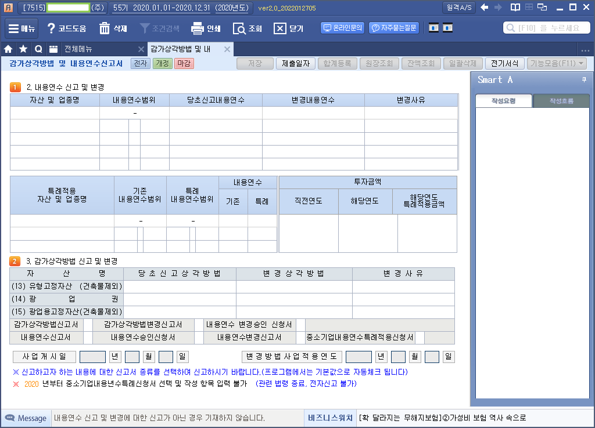595x428 pixels.
Task: Open 자주묻는질문 FAQ
Action: tap(394, 28)
